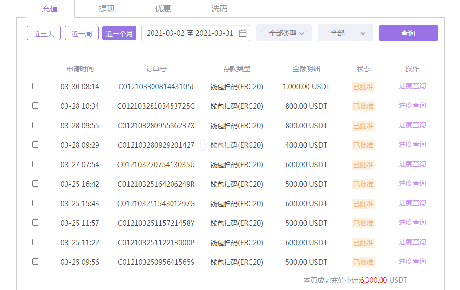
Task: Filter by 近三天 button
Action: 44,33
